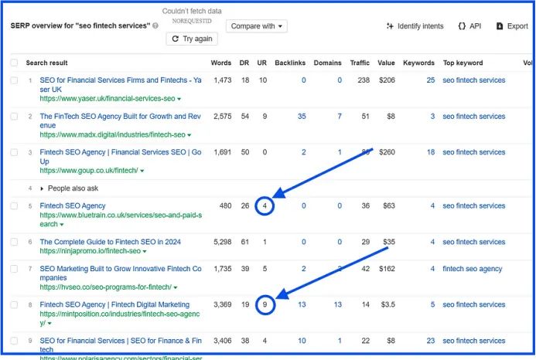Image resolution: width=536 pixels, height=360 pixels.
Task: Open the madx.digital URL dropdown arrow
Action: [x=189, y=135]
